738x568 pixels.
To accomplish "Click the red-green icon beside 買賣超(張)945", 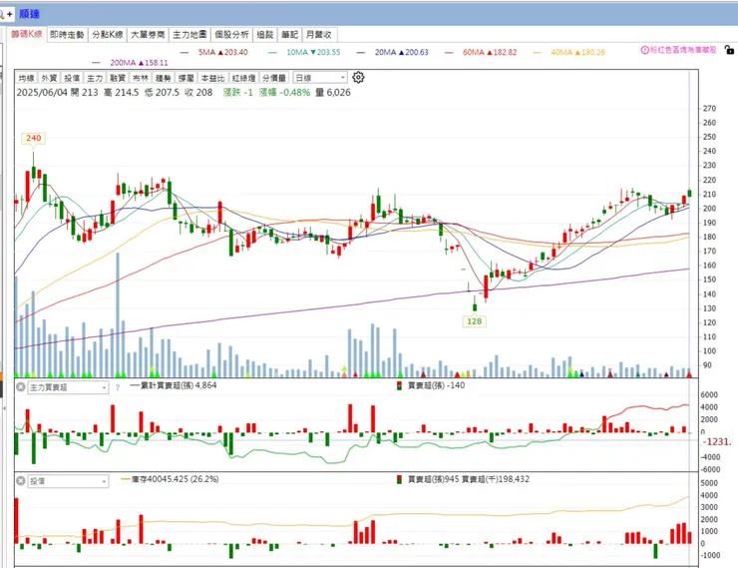I will (399, 479).
